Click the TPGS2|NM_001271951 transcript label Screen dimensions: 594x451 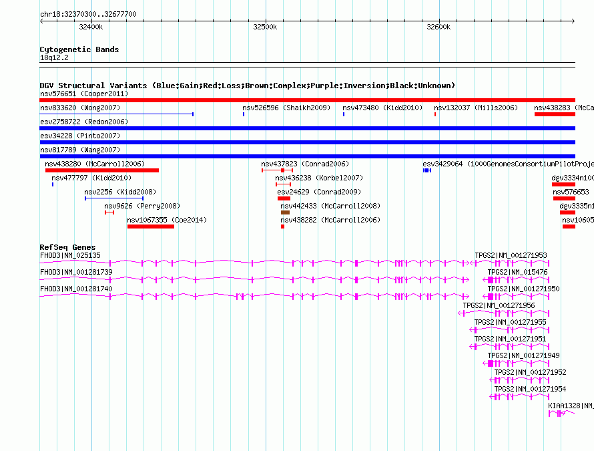click(510, 339)
